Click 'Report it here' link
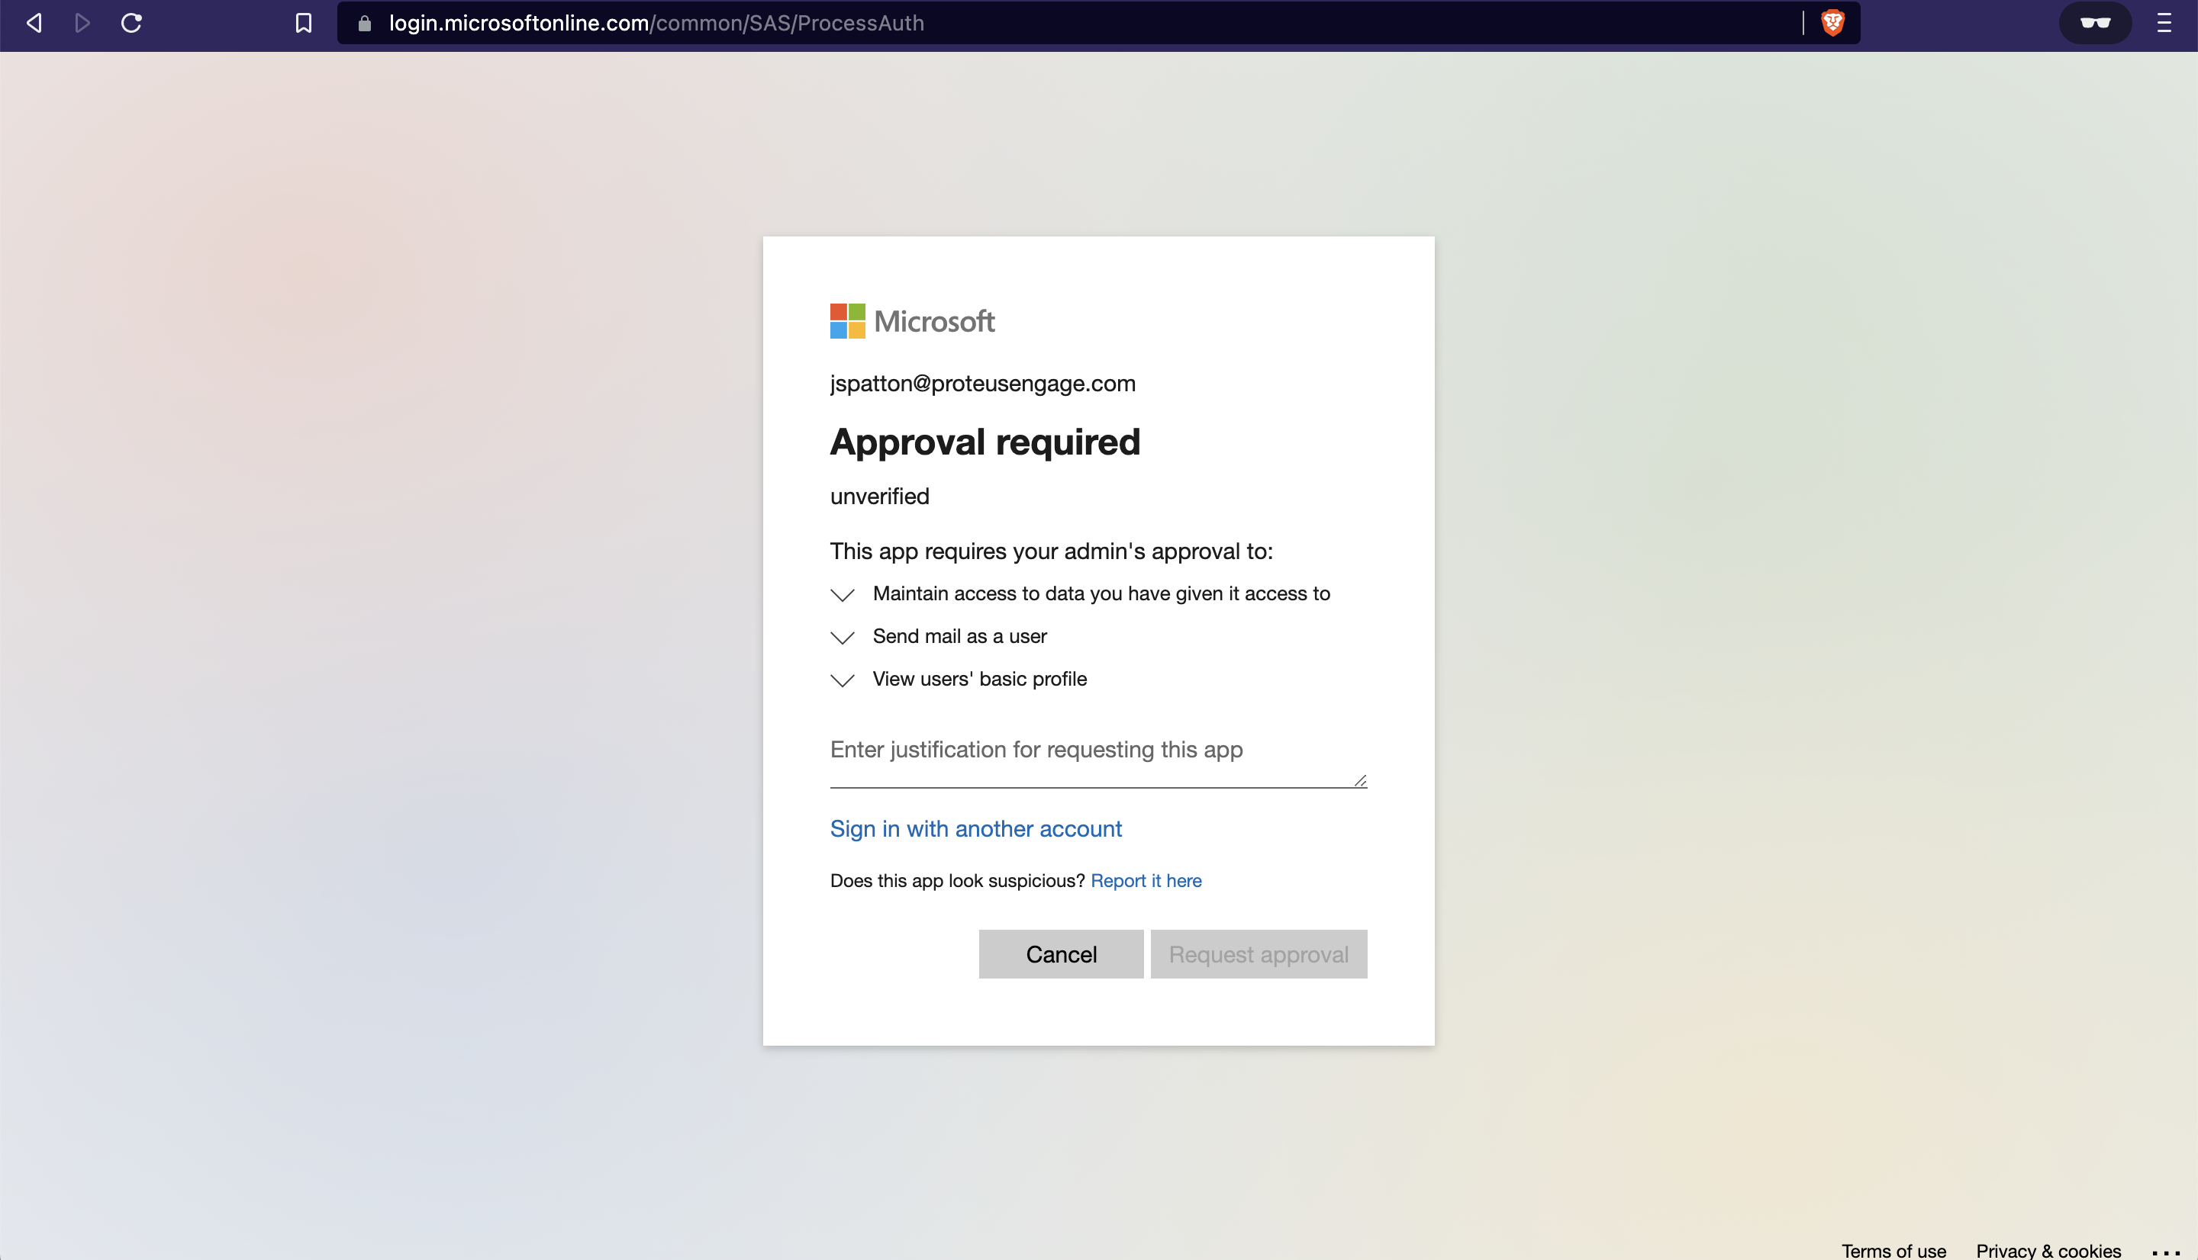 tap(1146, 881)
